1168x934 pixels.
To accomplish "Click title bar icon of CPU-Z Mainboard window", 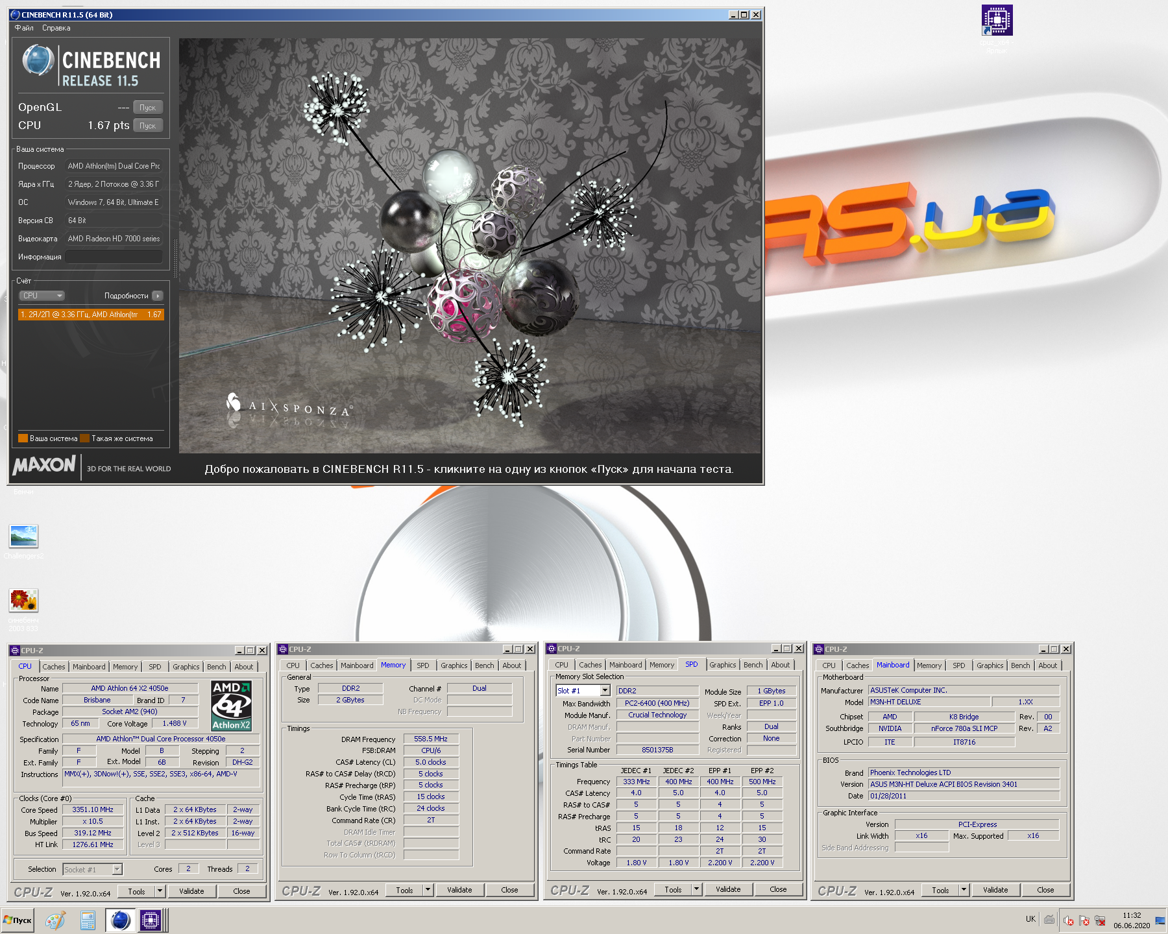I will point(819,649).
